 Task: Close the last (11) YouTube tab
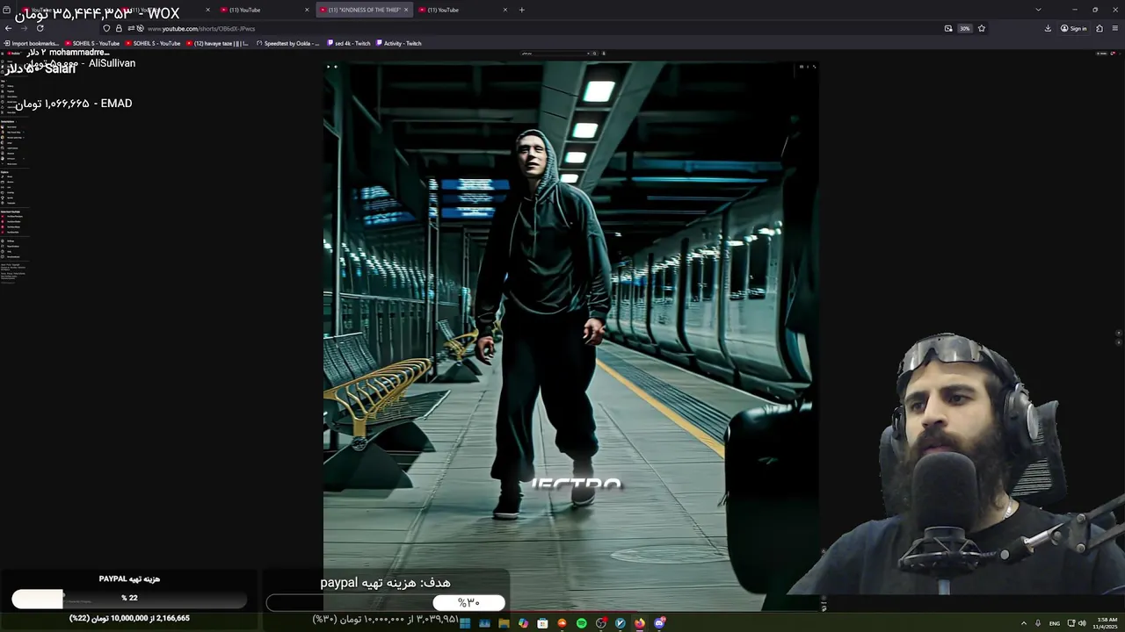[505, 10]
